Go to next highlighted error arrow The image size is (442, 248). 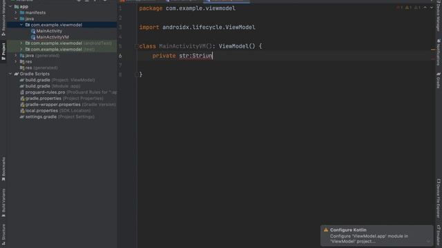tap(431, 8)
